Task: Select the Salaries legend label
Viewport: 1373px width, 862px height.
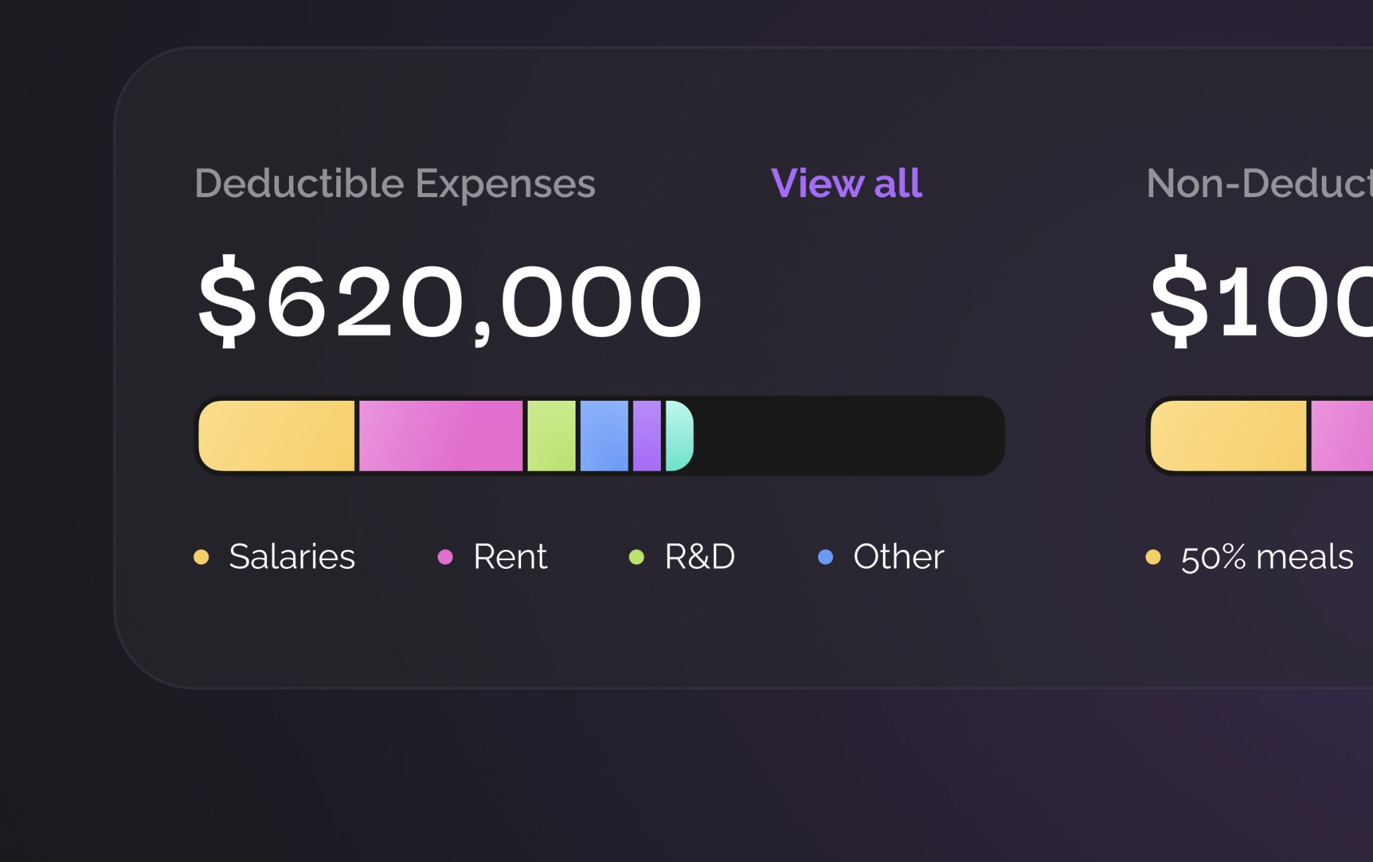Action: tap(292, 557)
